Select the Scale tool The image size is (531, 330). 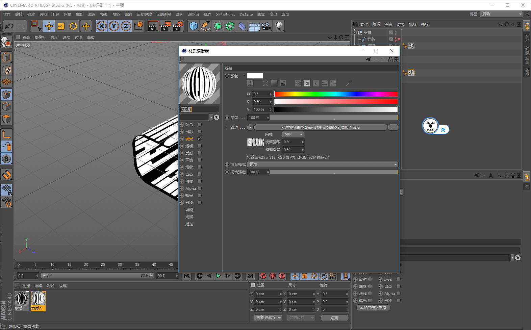(61, 26)
